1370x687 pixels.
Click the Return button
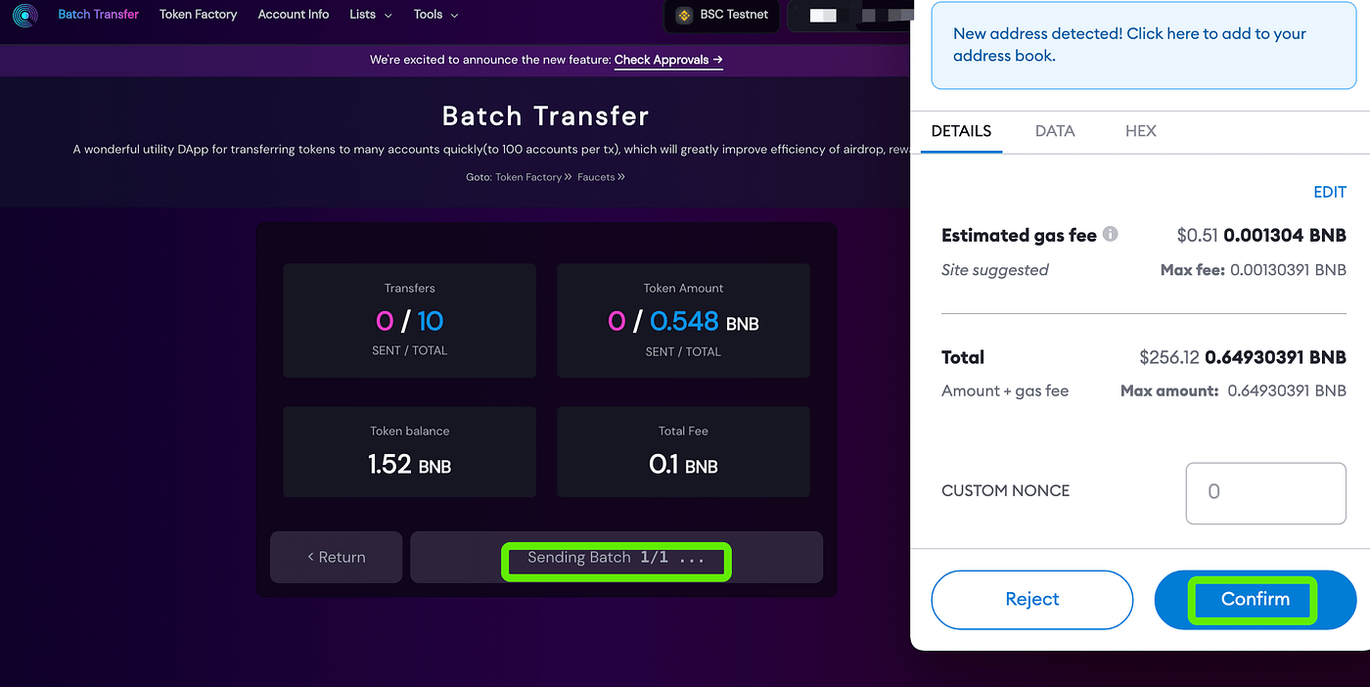[336, 557]
